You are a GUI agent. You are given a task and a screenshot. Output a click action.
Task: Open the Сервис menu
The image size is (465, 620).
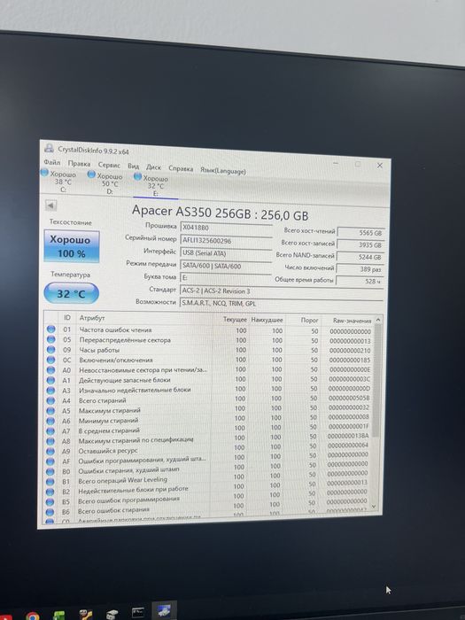(x=109, y=165)
